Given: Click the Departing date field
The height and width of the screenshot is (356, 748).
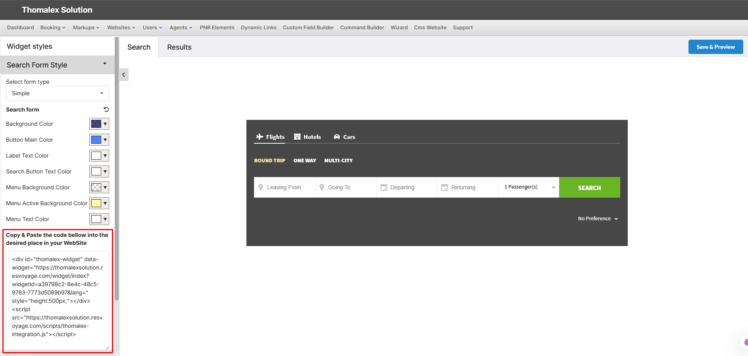Looking at the screenshot, I should pyautogui.click(x=407, y=187).
